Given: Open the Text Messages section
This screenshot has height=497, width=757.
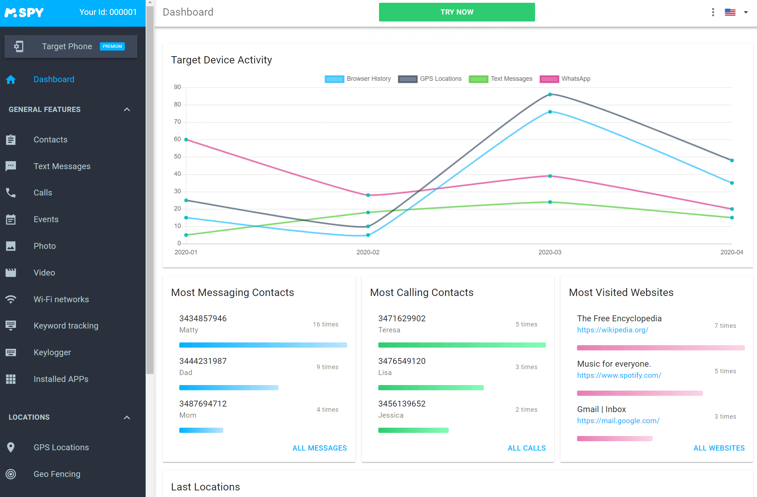Looking at the screenshot, I should point(62,166).
